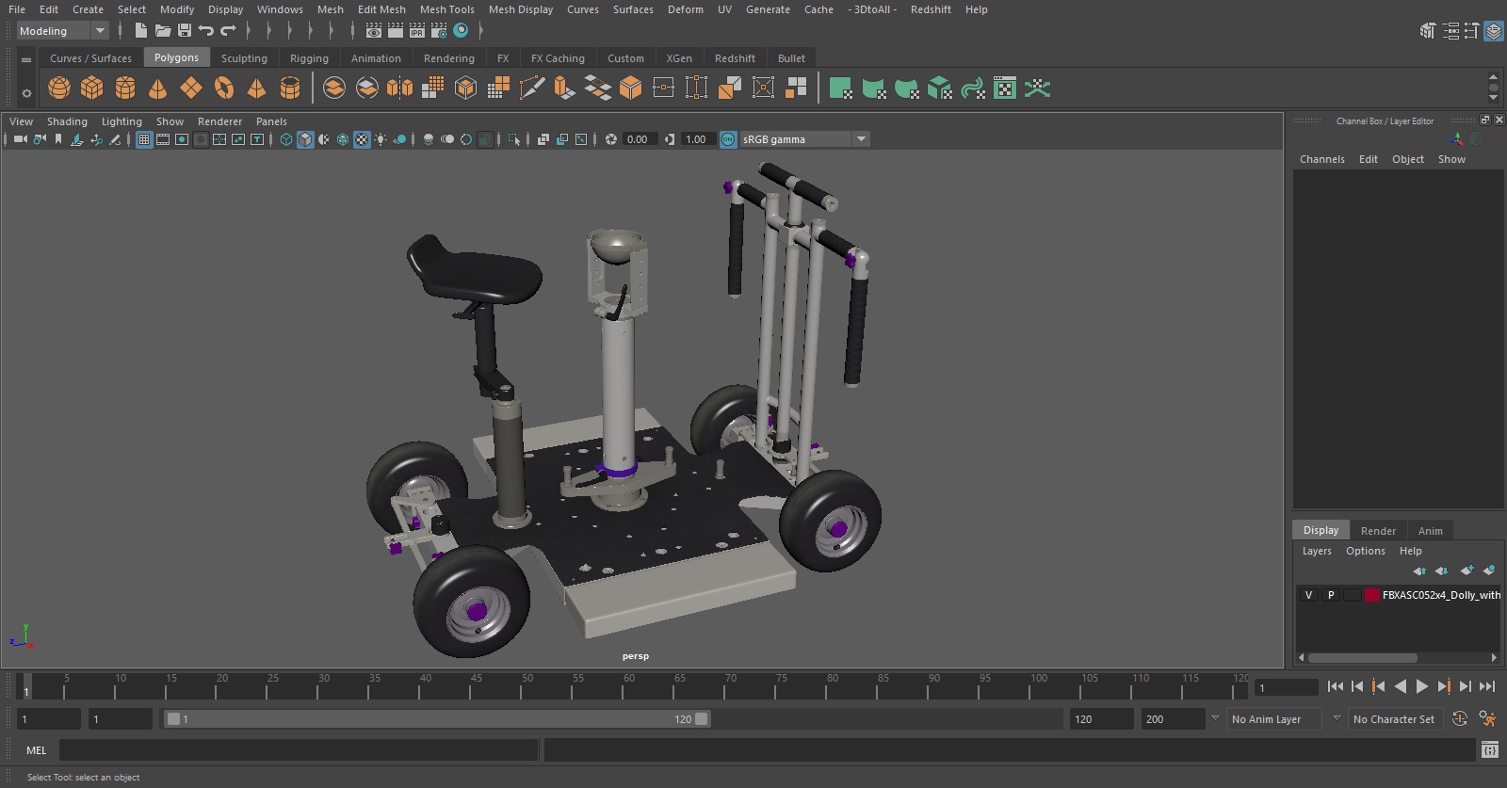Toggle smooth shade all mode
This screenshot has height=788, width=1507.
(305, 139)
